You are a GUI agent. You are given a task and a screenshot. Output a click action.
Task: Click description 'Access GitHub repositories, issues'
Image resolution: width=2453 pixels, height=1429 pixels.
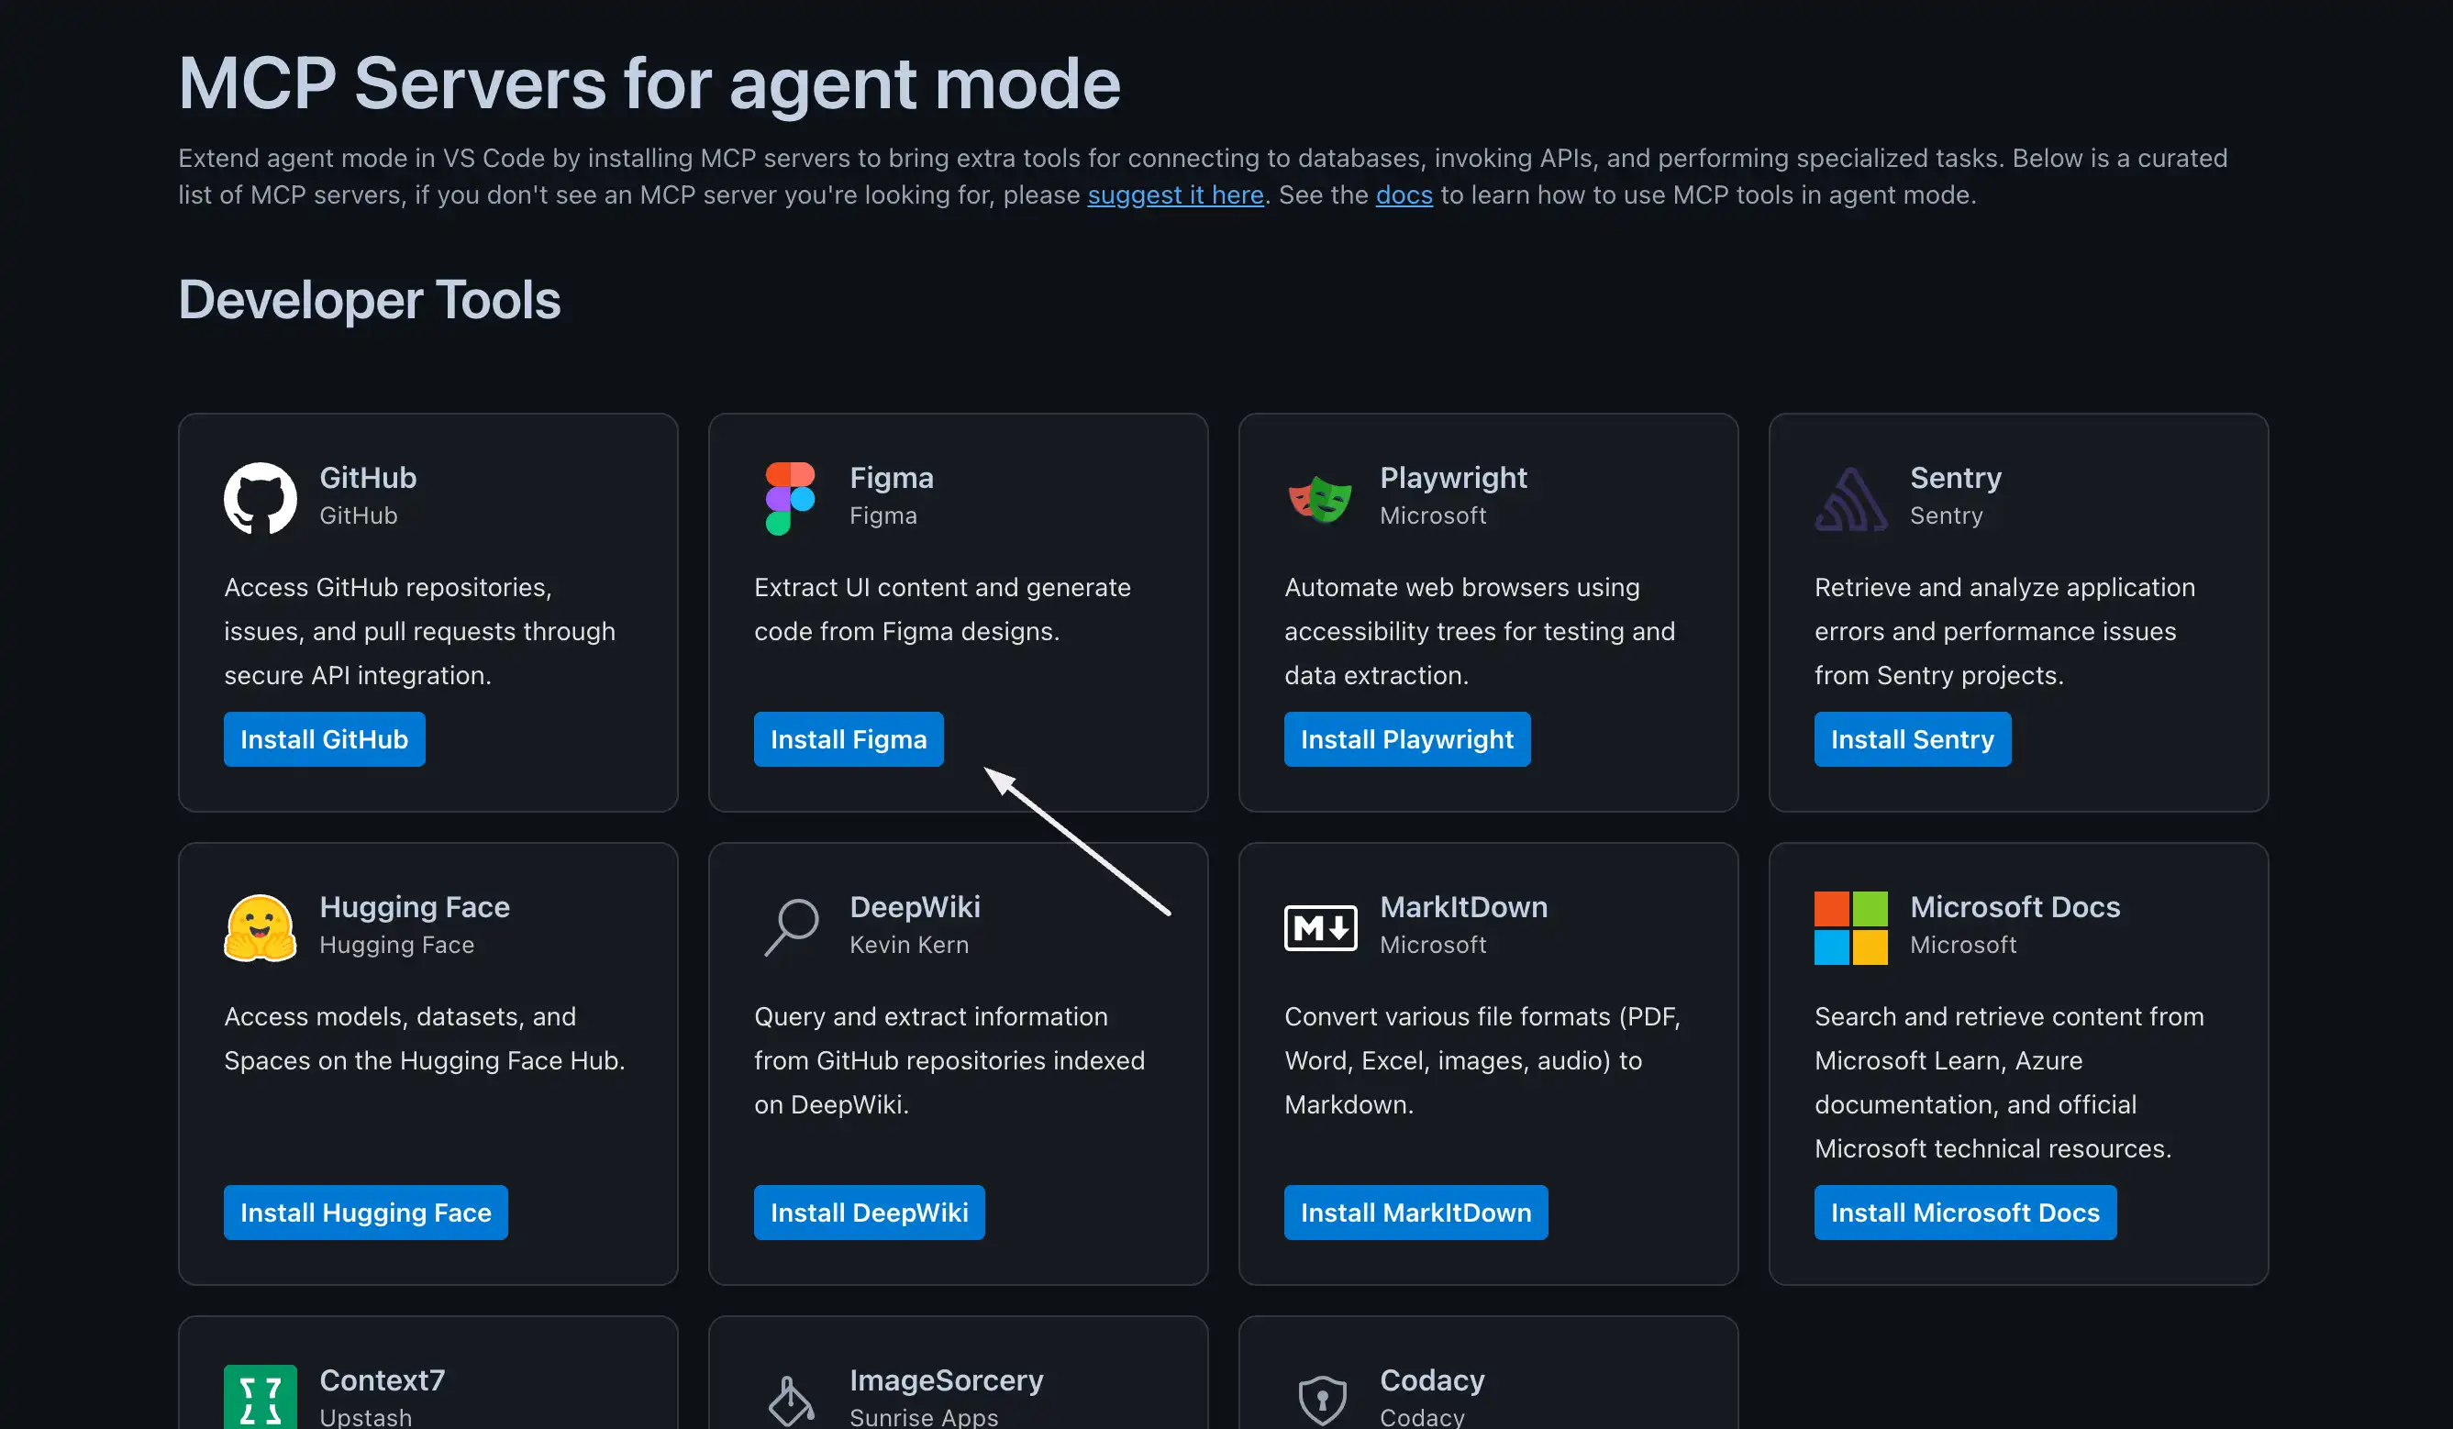tap(419, 631)
